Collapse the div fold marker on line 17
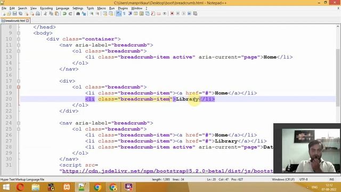Screen dimensions: 341x192 pos(19,81)
